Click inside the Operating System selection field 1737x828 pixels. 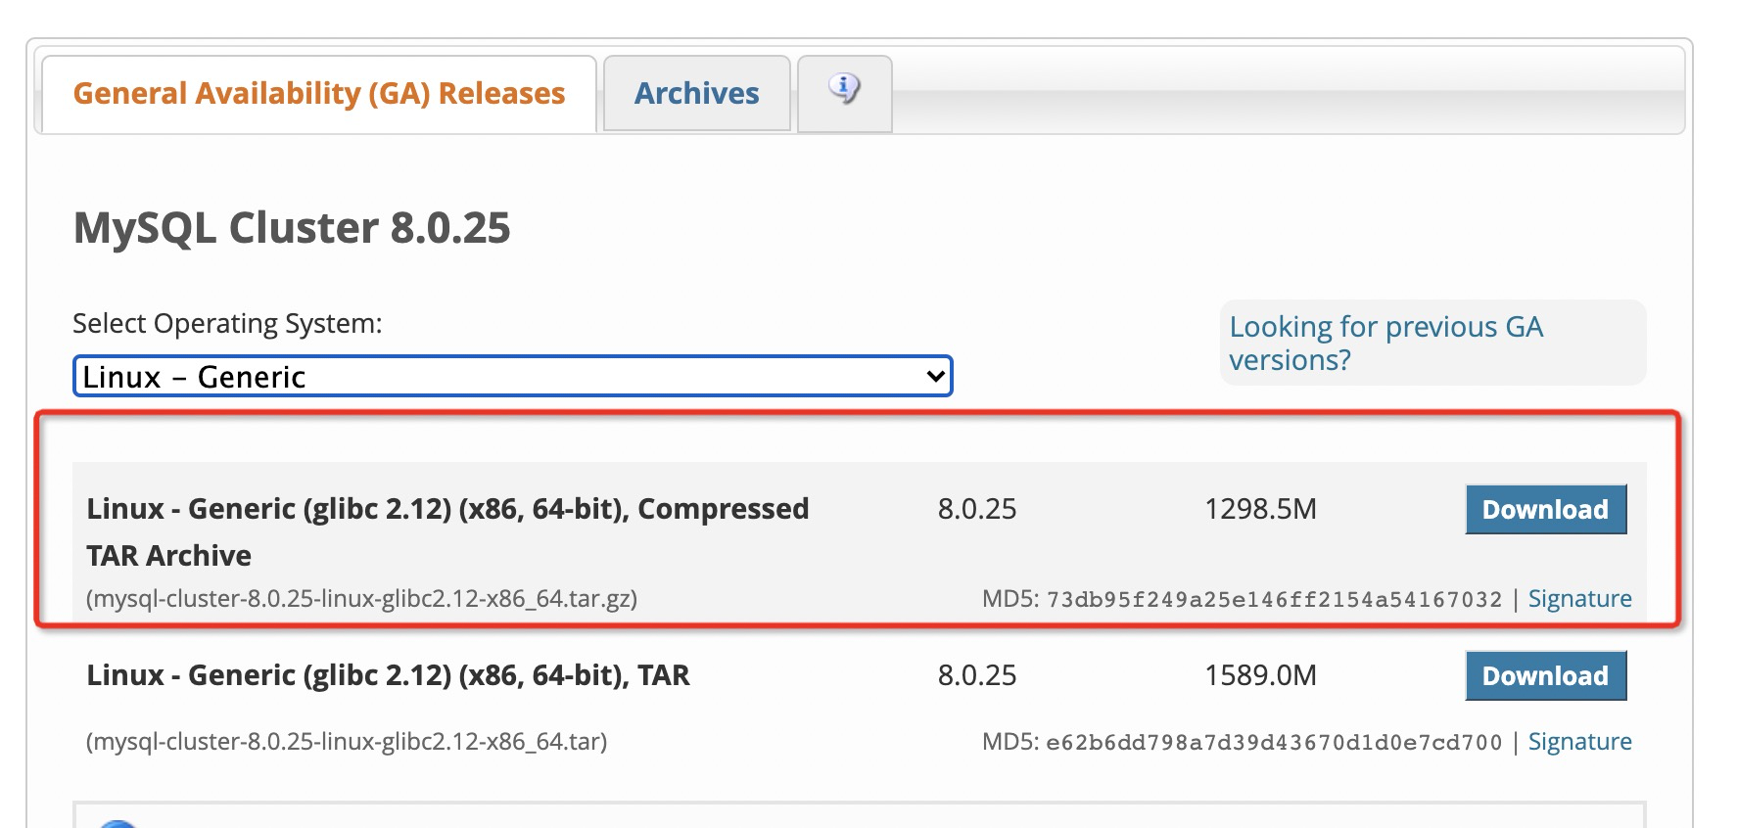509,376
